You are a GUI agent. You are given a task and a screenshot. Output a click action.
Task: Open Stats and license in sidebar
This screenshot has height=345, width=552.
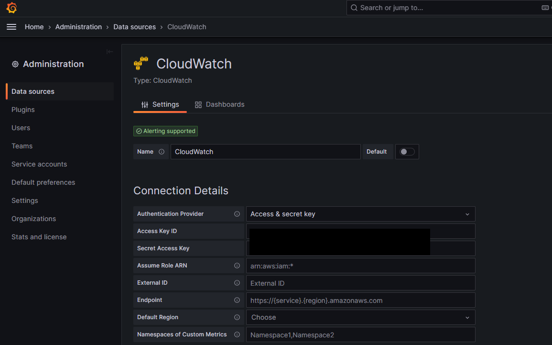pos(39,237)
